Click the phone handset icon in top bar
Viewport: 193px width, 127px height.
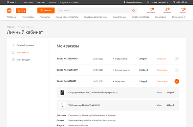[148, 2]
